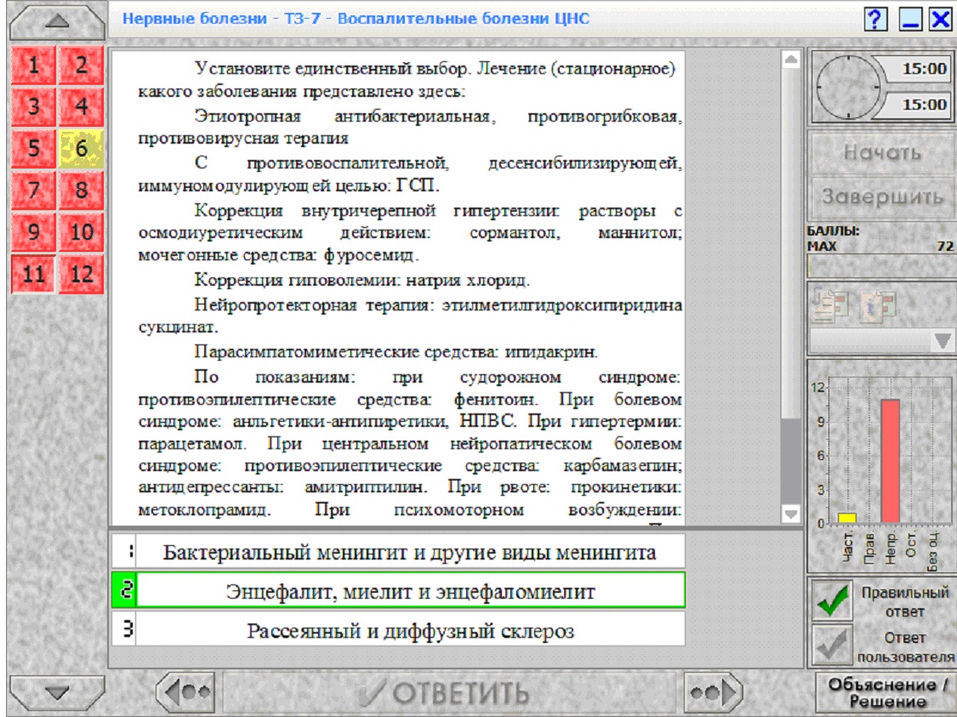Select question 5 tile
957x717 pixels.
tap(33, 148)
